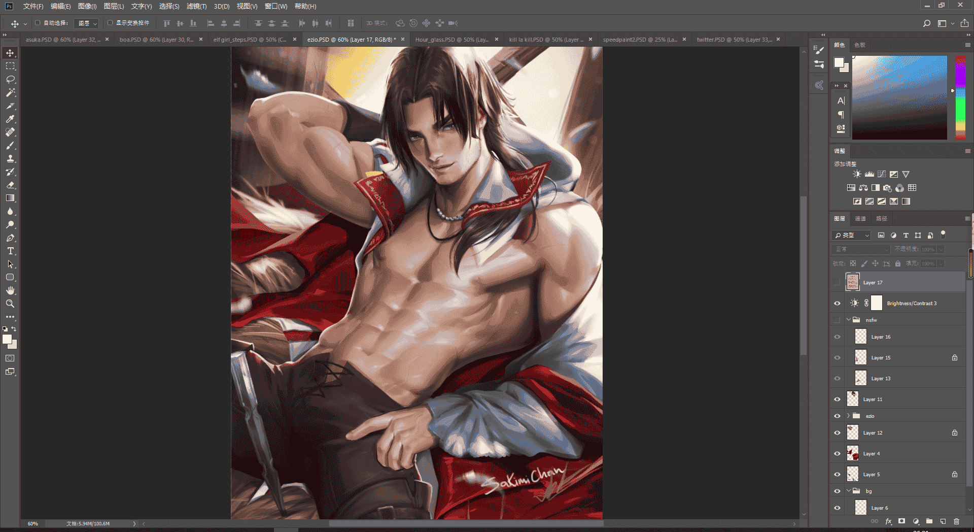Expand the ezio layer group
The image size is (974, 532).
[848, 416]
